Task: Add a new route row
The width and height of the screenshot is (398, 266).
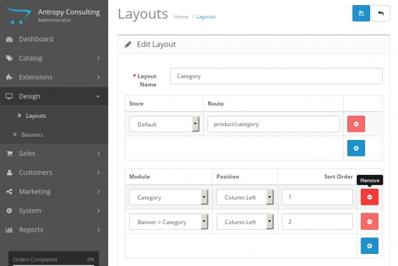Action: point(356,148)
